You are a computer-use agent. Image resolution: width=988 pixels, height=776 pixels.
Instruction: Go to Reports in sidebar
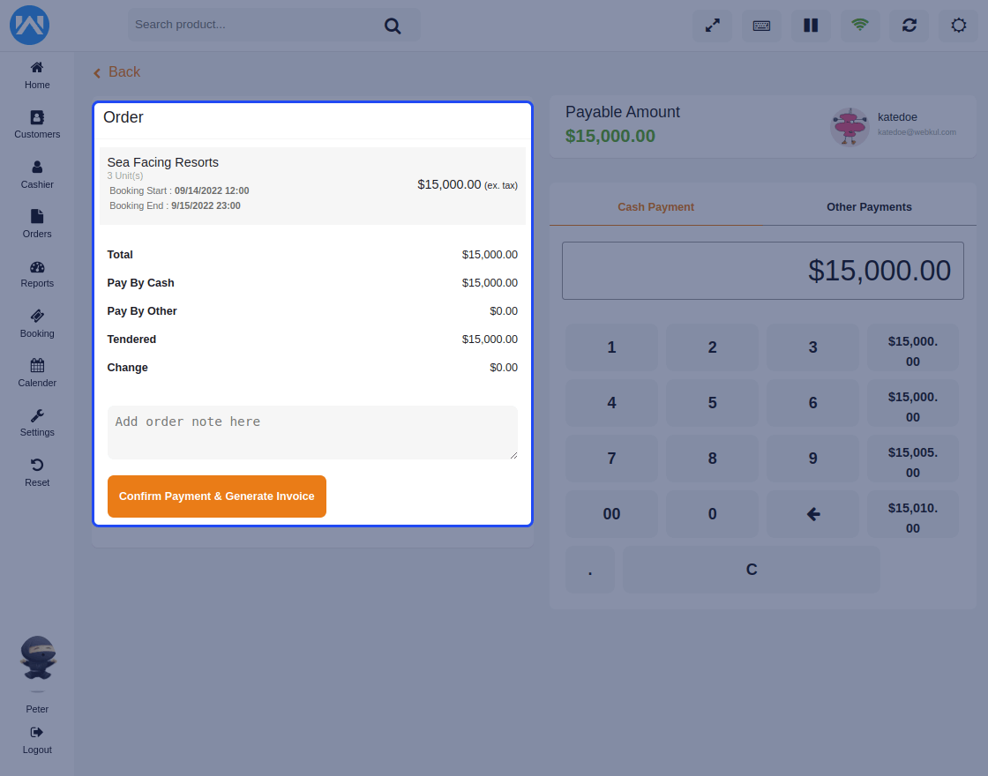37,273
